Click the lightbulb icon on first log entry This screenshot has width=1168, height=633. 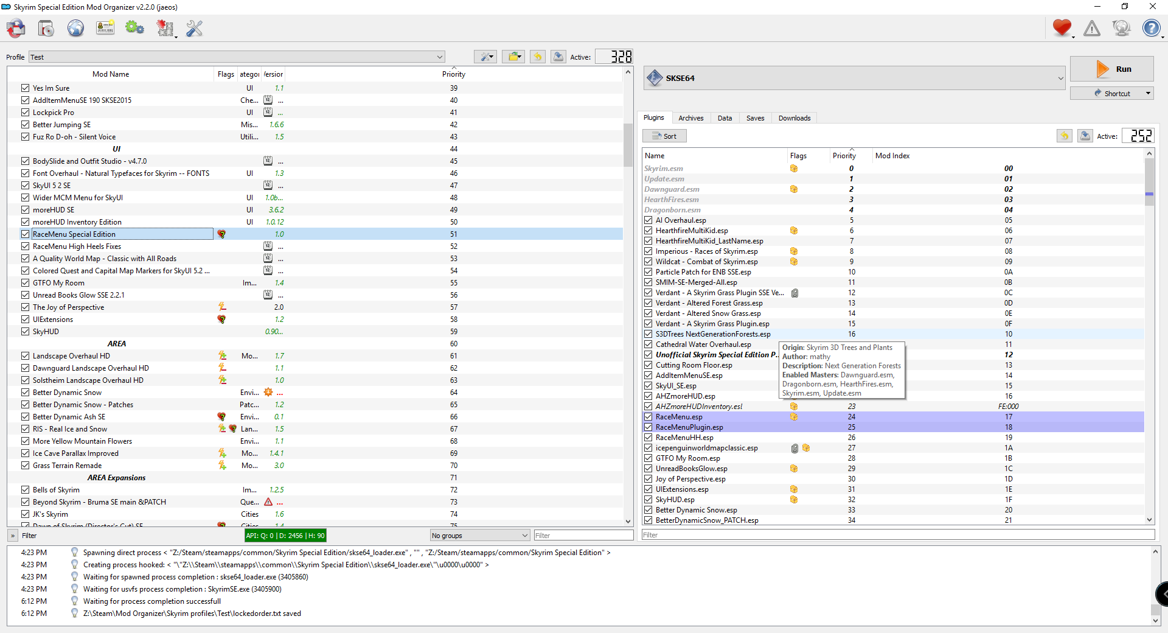pyautogui.click(x=74, y=552)
